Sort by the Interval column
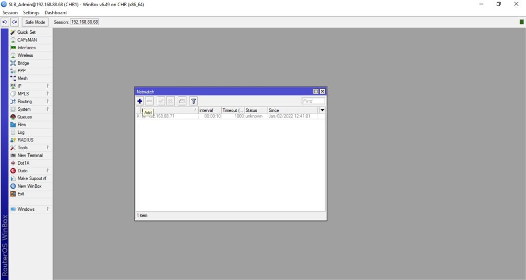Screen dimensions: 526x280 [x=210, y=110]
